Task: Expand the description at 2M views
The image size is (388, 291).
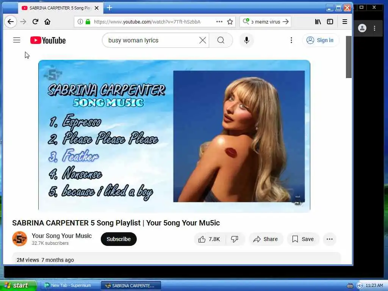Action: click(177, 259)
